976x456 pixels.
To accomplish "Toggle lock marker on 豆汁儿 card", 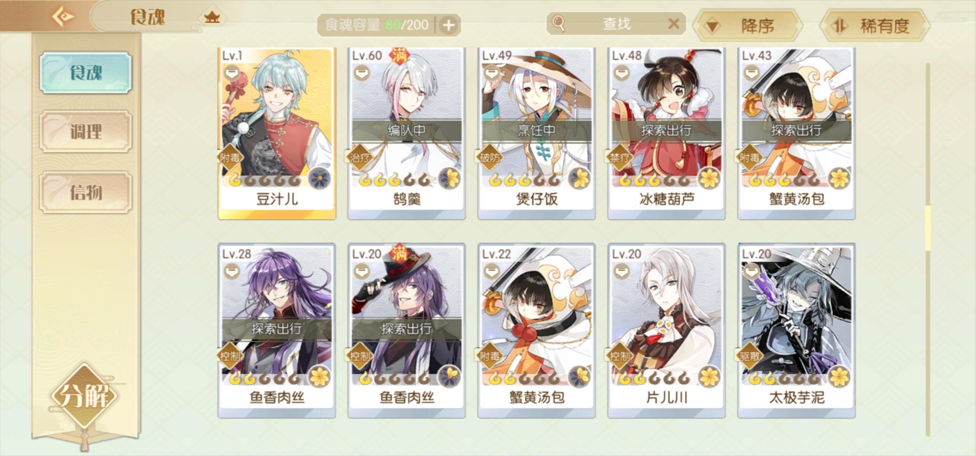I will click(232, 73).
